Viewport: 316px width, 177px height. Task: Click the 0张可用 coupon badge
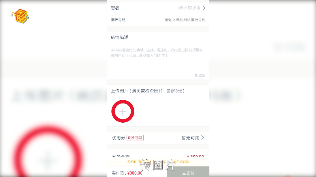pos(135,138)
